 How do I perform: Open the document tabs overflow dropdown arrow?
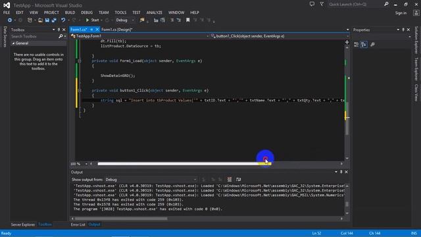[348, 30]
